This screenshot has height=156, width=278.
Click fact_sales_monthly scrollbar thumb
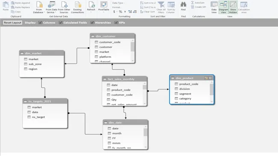145,87
